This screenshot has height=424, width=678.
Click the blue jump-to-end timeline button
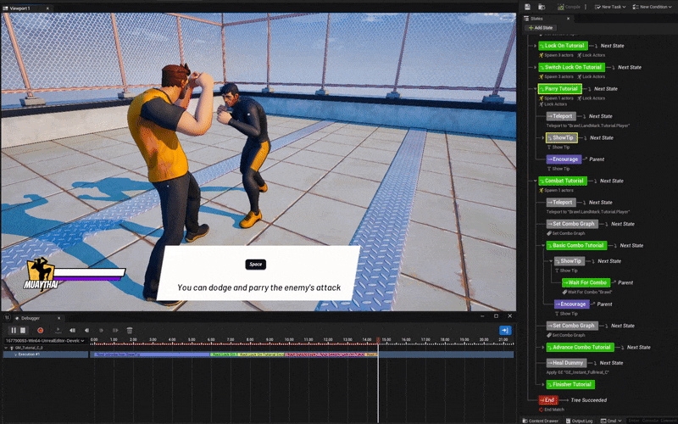(505, 330)
